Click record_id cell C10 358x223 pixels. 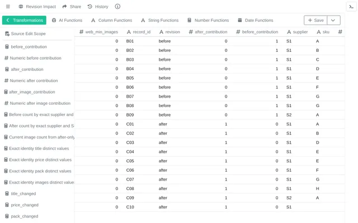(130, 207)
